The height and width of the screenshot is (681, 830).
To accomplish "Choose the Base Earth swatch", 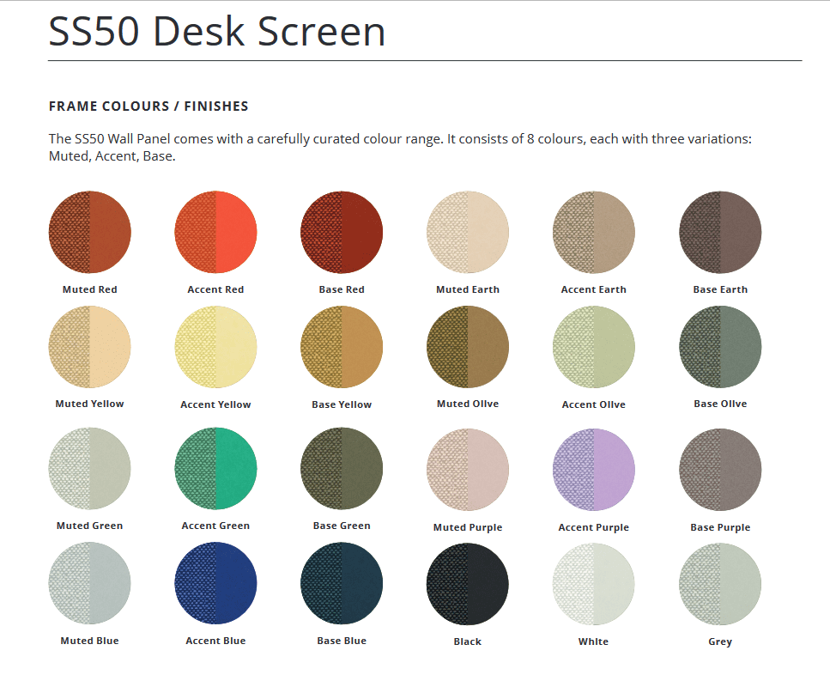I will (x=720, y=233).
